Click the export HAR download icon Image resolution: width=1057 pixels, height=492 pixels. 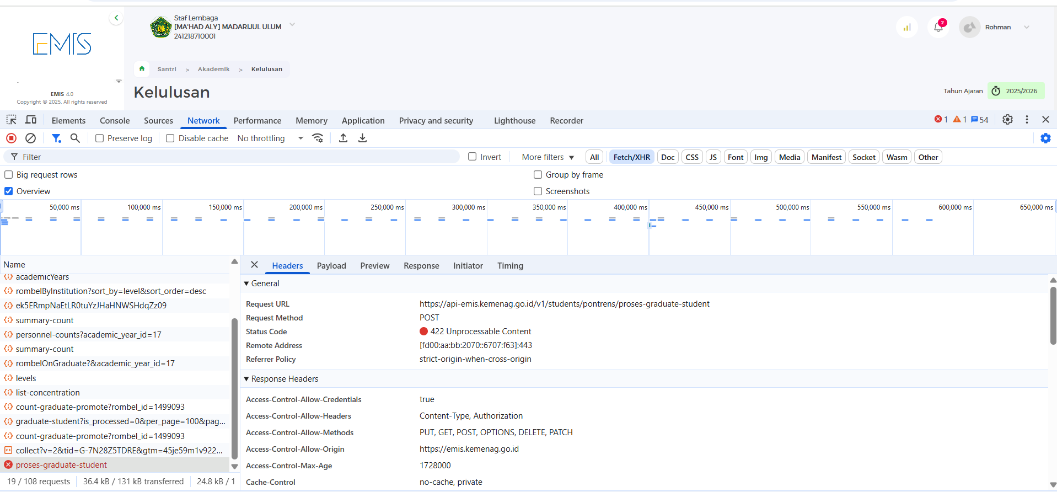click(x=362, y=138)
